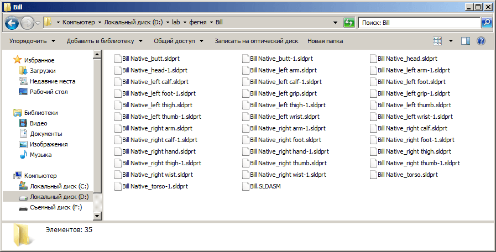Open the Упорядочить menu
The image size is (496, 252).
click(x=32, y=41)
